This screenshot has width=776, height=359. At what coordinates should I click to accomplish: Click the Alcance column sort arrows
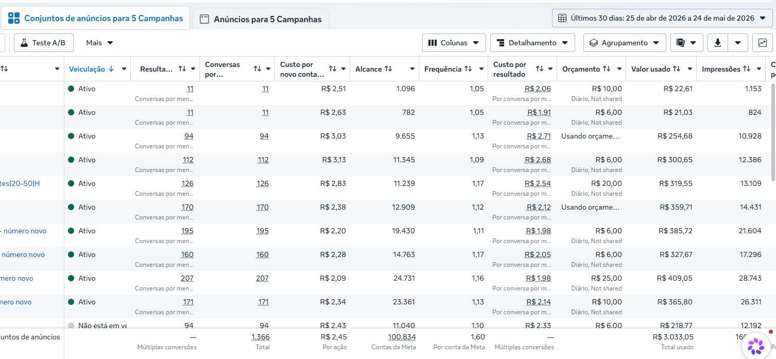388,69
